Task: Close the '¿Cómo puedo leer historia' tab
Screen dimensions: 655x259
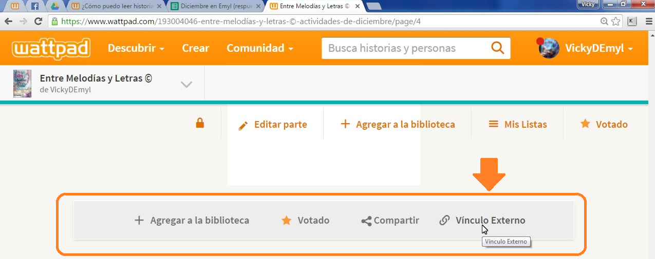Action: tap(160, 7)
